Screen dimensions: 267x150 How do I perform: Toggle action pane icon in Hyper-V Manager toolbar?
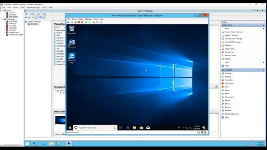pos(44,17)
